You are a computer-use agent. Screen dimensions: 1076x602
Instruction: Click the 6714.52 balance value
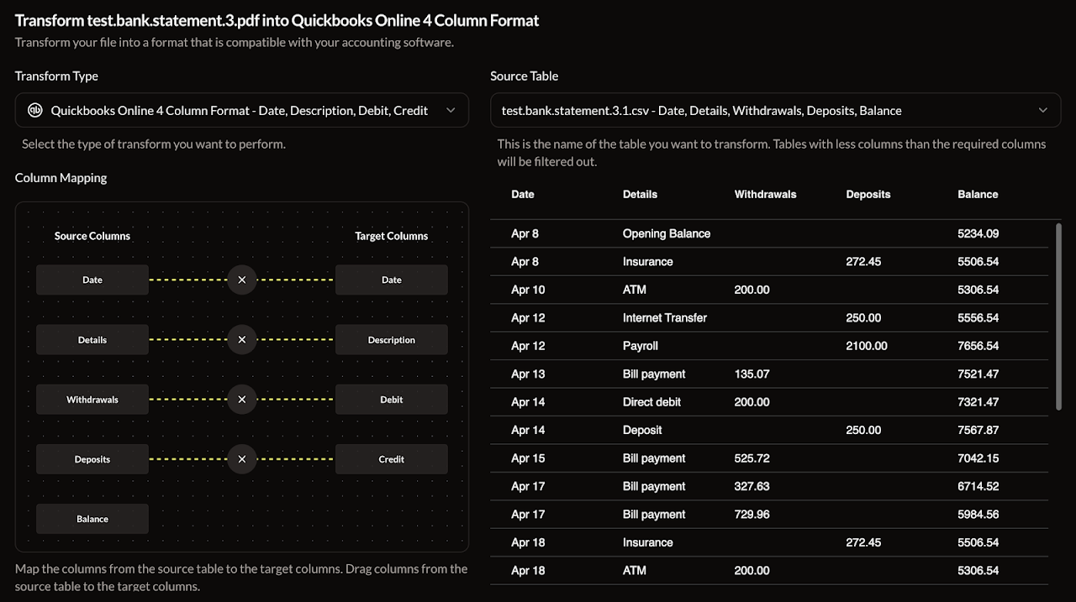(978, 486)
